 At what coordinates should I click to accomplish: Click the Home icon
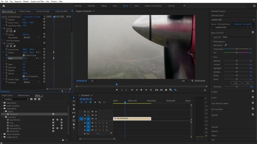[4, 6]
